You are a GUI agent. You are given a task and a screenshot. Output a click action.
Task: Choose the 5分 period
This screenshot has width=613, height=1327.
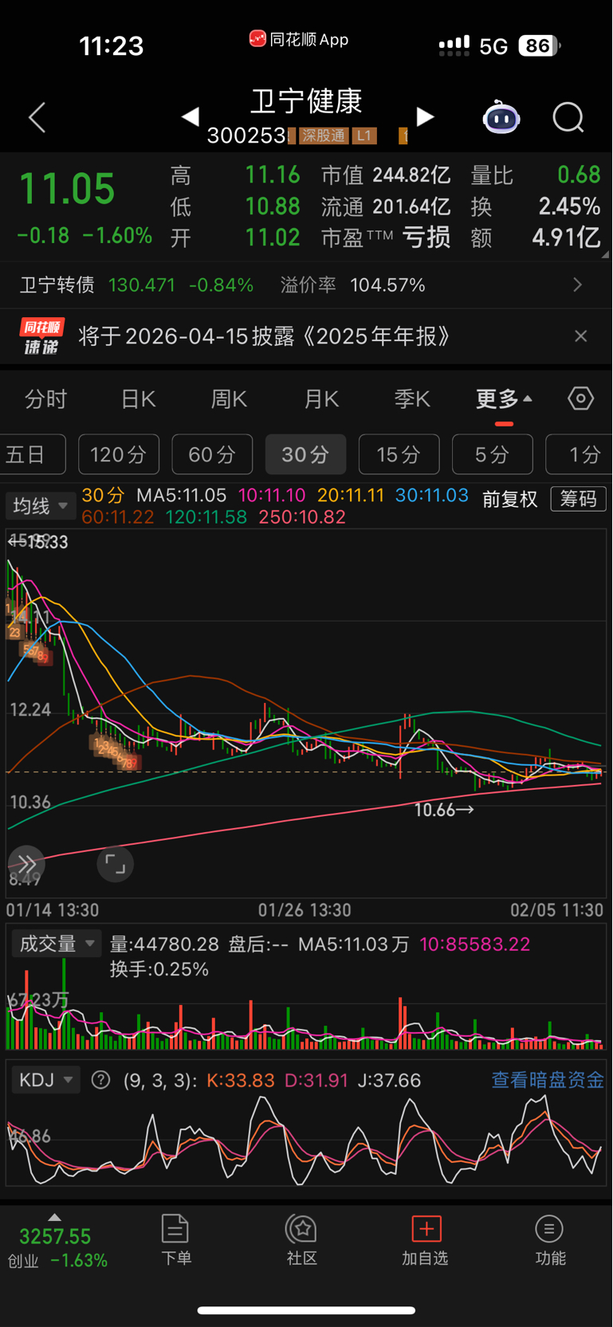tap(492, 454)
